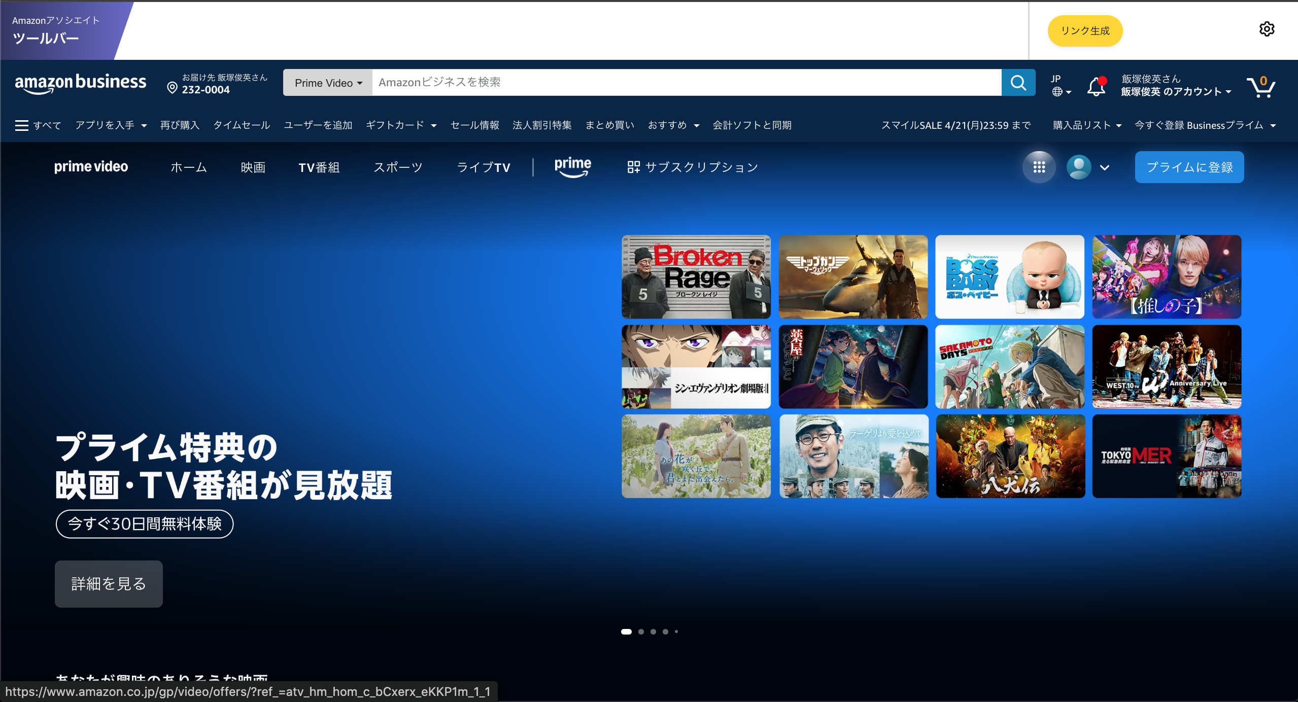Click the amazon business logo
This screenshot has width=1298, height=702.
point(81,83)
